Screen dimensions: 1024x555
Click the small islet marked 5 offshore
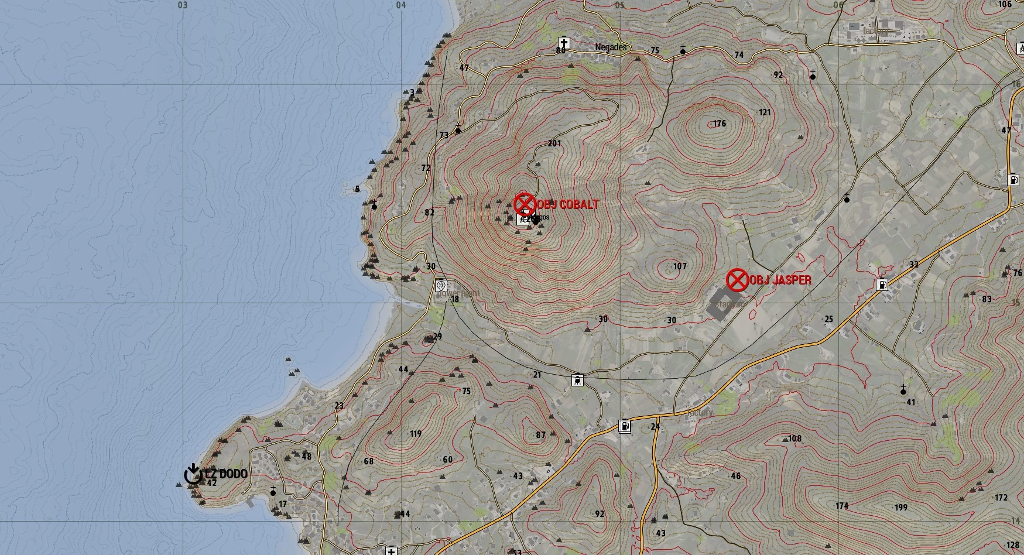pos(357,189)
